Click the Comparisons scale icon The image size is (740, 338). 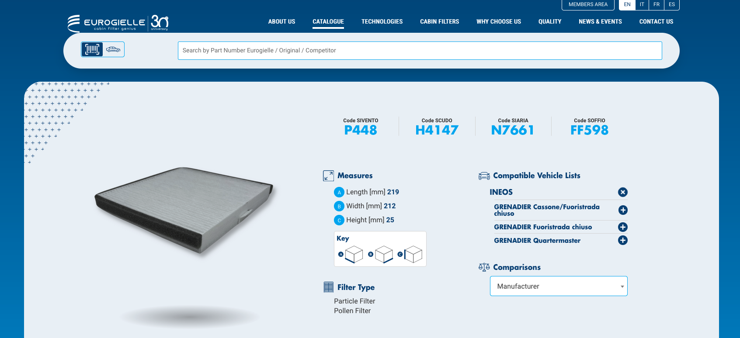484,267
